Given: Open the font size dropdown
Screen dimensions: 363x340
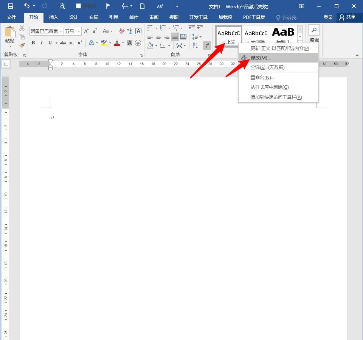Looking at the screenshot, I should coord(79,31).
